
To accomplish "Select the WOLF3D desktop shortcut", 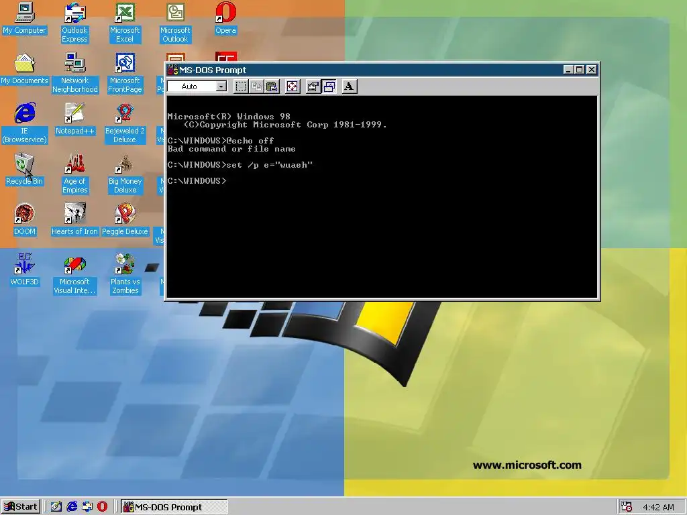I will click(24, 270).
